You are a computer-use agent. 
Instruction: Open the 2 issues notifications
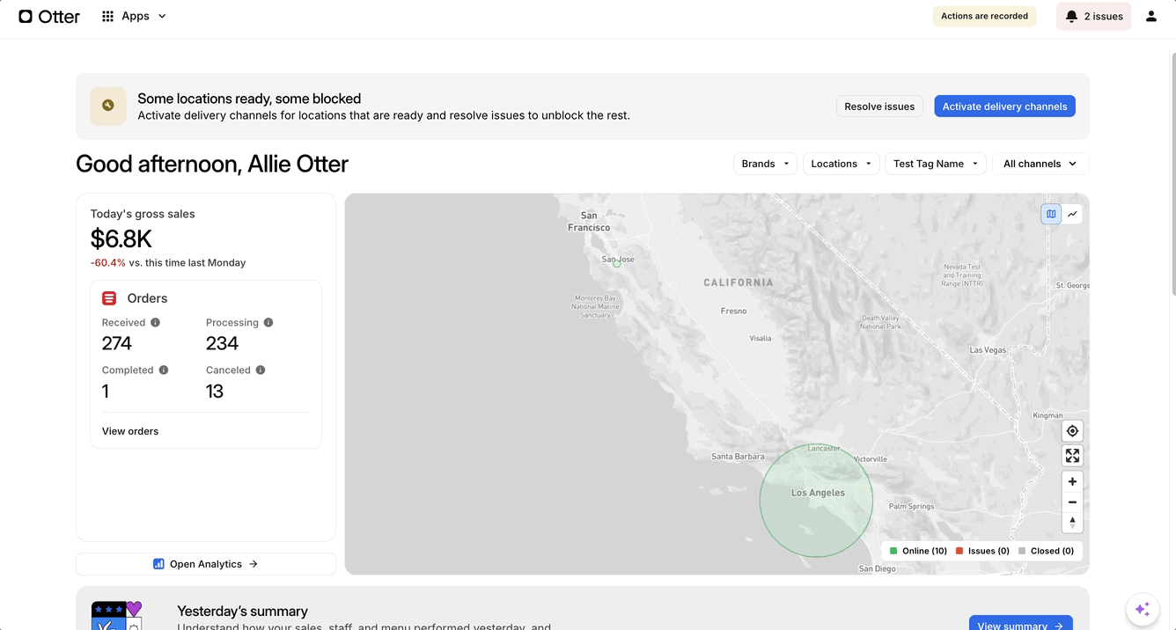1093,17
